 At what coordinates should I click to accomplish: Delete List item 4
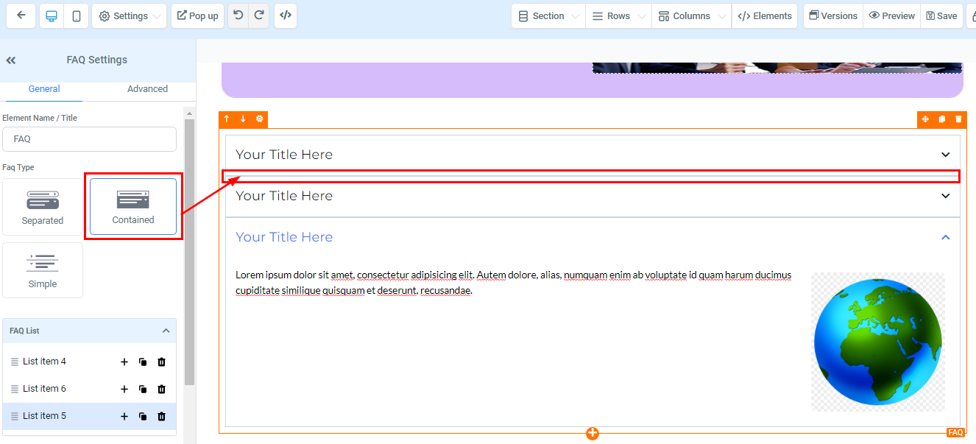point(162,362)
